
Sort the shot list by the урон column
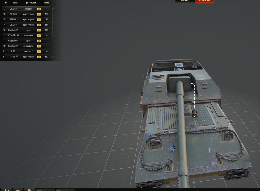47,3
